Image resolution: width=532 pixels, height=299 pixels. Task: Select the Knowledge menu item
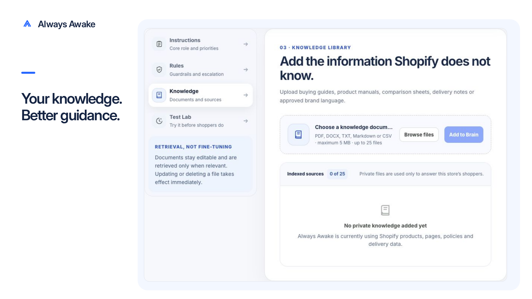(x=200, y=95)
